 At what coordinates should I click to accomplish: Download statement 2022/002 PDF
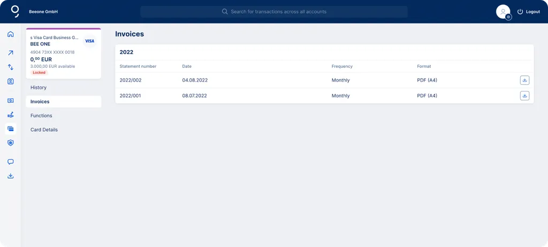click(524, 80)
